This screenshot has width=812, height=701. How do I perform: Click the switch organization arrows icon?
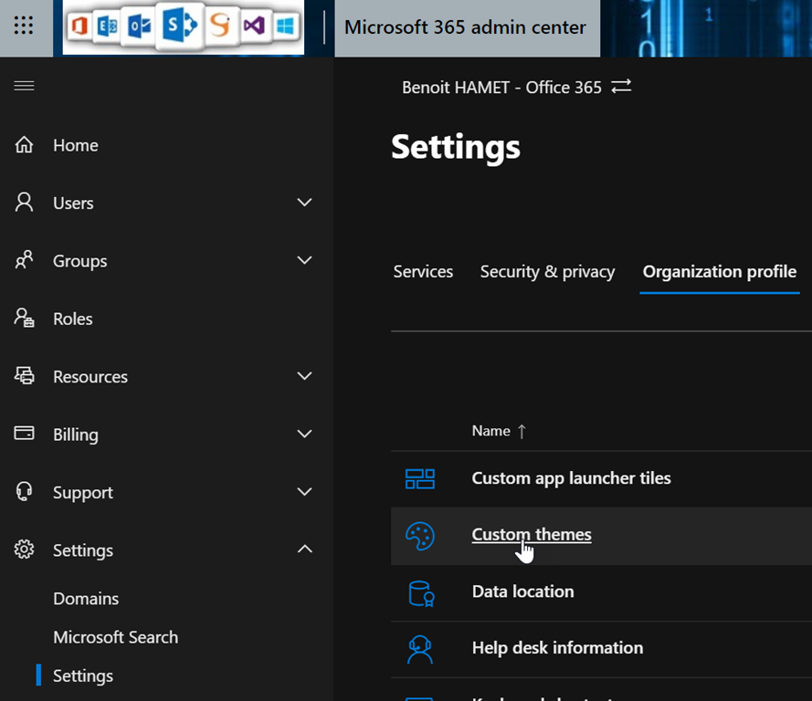pos(621,87)
